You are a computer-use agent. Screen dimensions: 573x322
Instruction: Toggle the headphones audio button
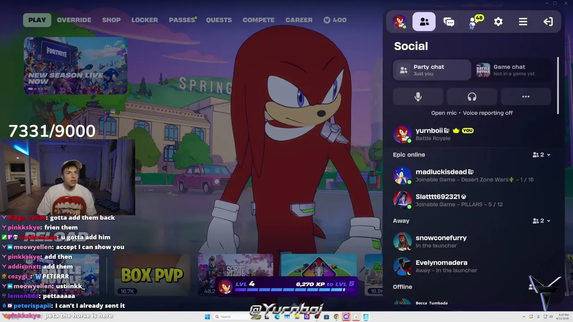coord(472,97)
